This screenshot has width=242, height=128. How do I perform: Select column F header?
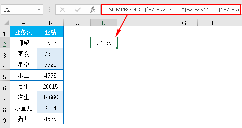click(157, 23)
